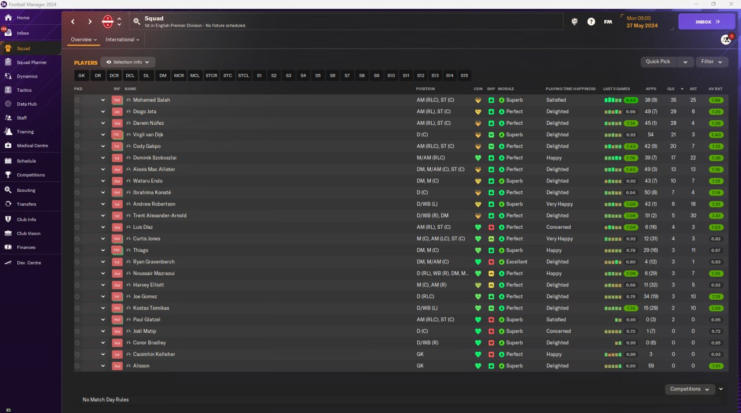Toggle pick circle for Dominik Szoboszlai
This screenshot has width=741, height=413.
pos(77,158)
